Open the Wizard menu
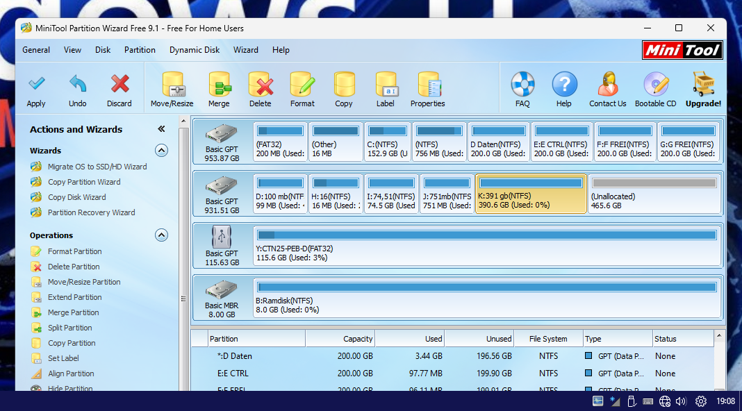Screen dimensions: 742x411 click(246, 50)
